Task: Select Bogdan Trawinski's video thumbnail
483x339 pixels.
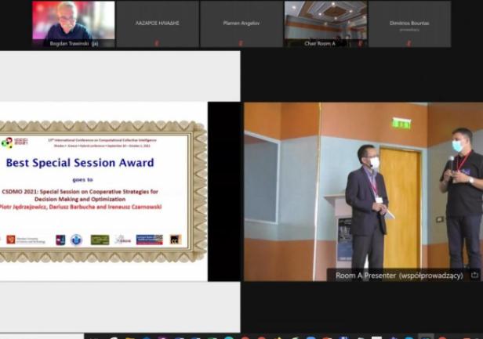Action: click(x=73, y=22)
